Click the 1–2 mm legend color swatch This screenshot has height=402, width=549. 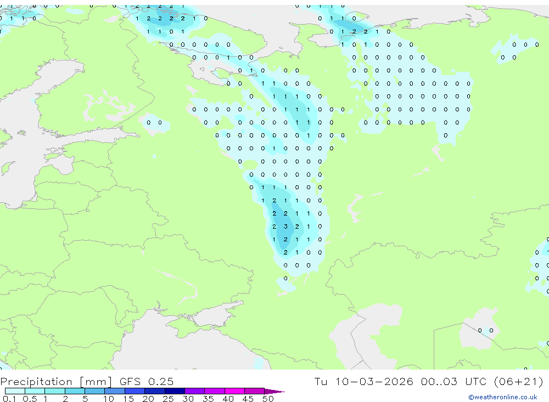(55, 391)
